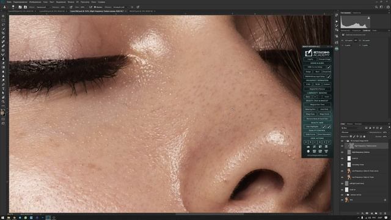Click the foreground color swatch in toolbox

[x=2, y=113]
